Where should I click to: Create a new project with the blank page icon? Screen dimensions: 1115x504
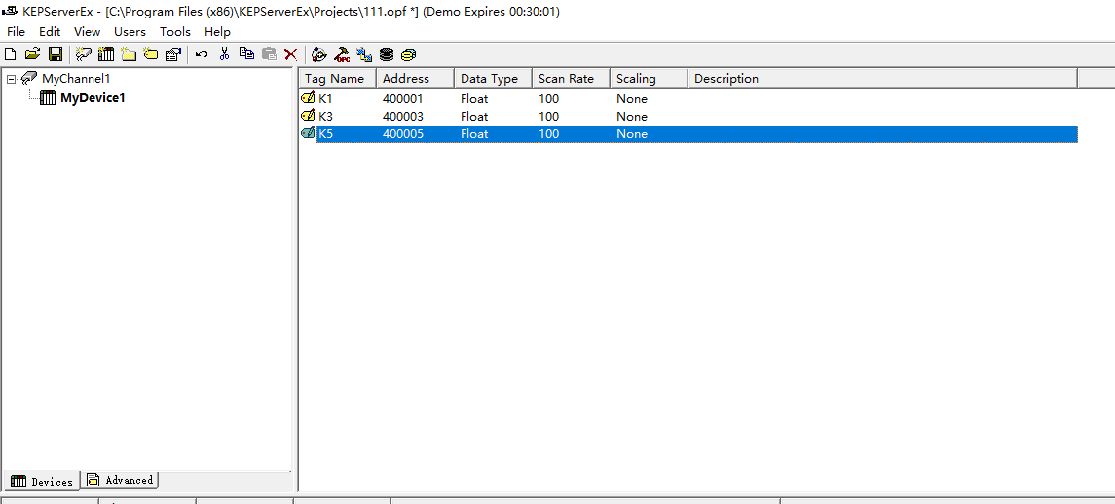10,54
